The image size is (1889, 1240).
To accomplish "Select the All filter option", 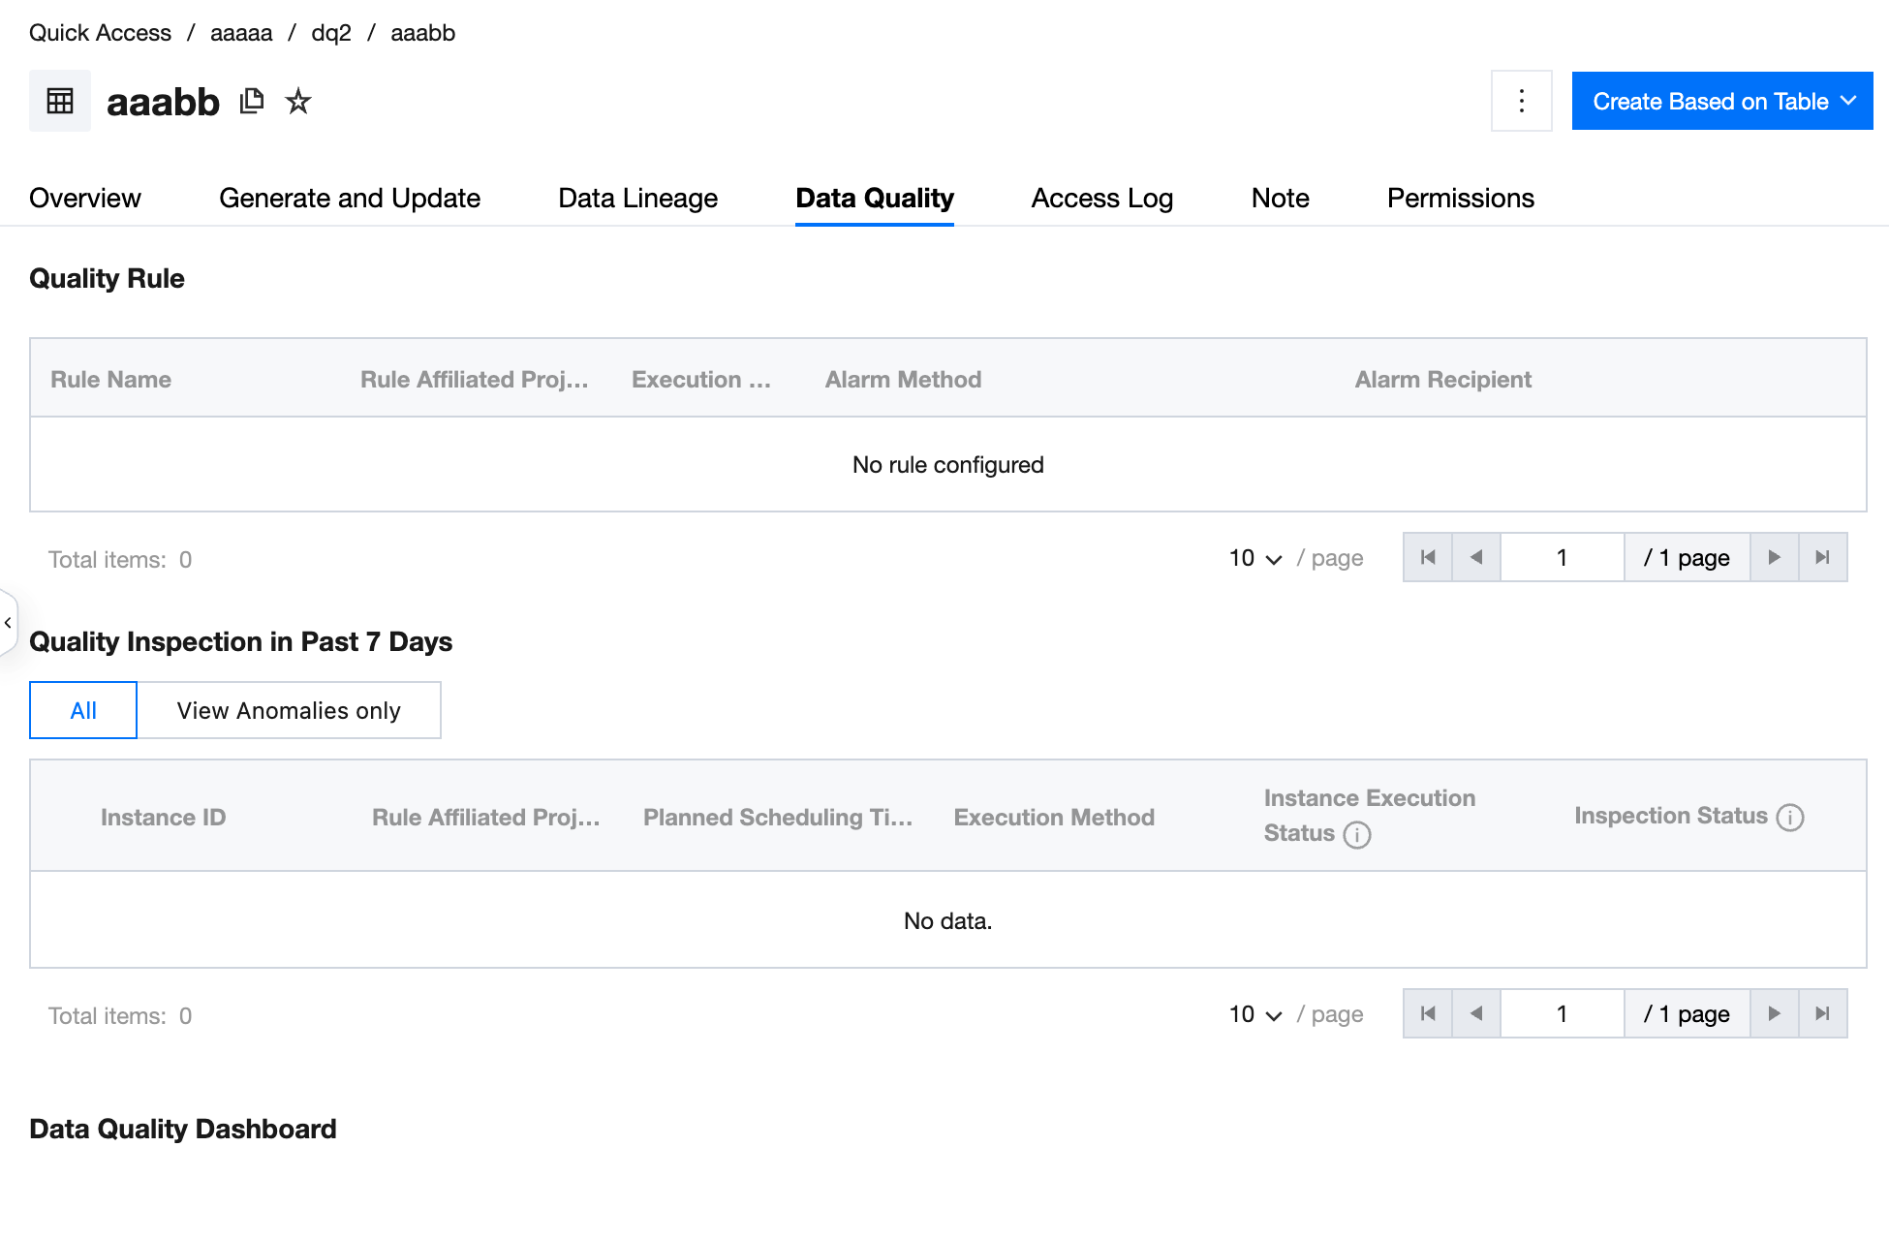I will [83, 710].
